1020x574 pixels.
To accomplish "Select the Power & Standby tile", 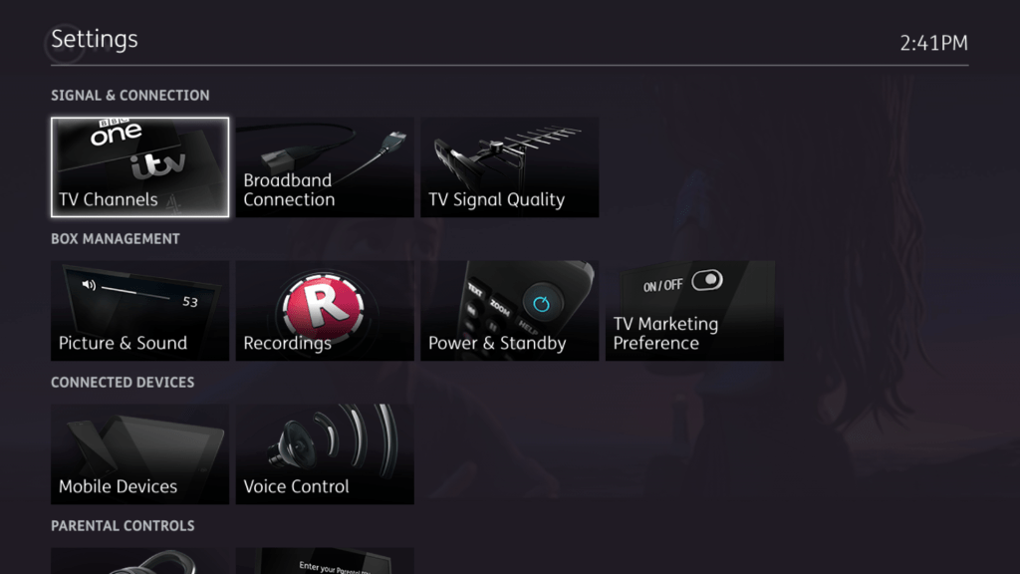I will [x=509, y=311].
